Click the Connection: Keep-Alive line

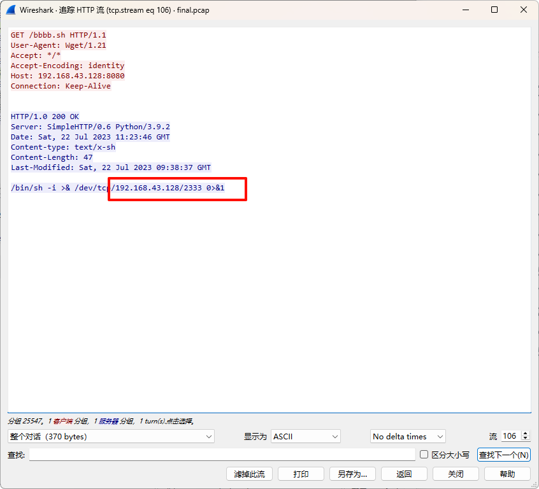click(x=61, y=86)
